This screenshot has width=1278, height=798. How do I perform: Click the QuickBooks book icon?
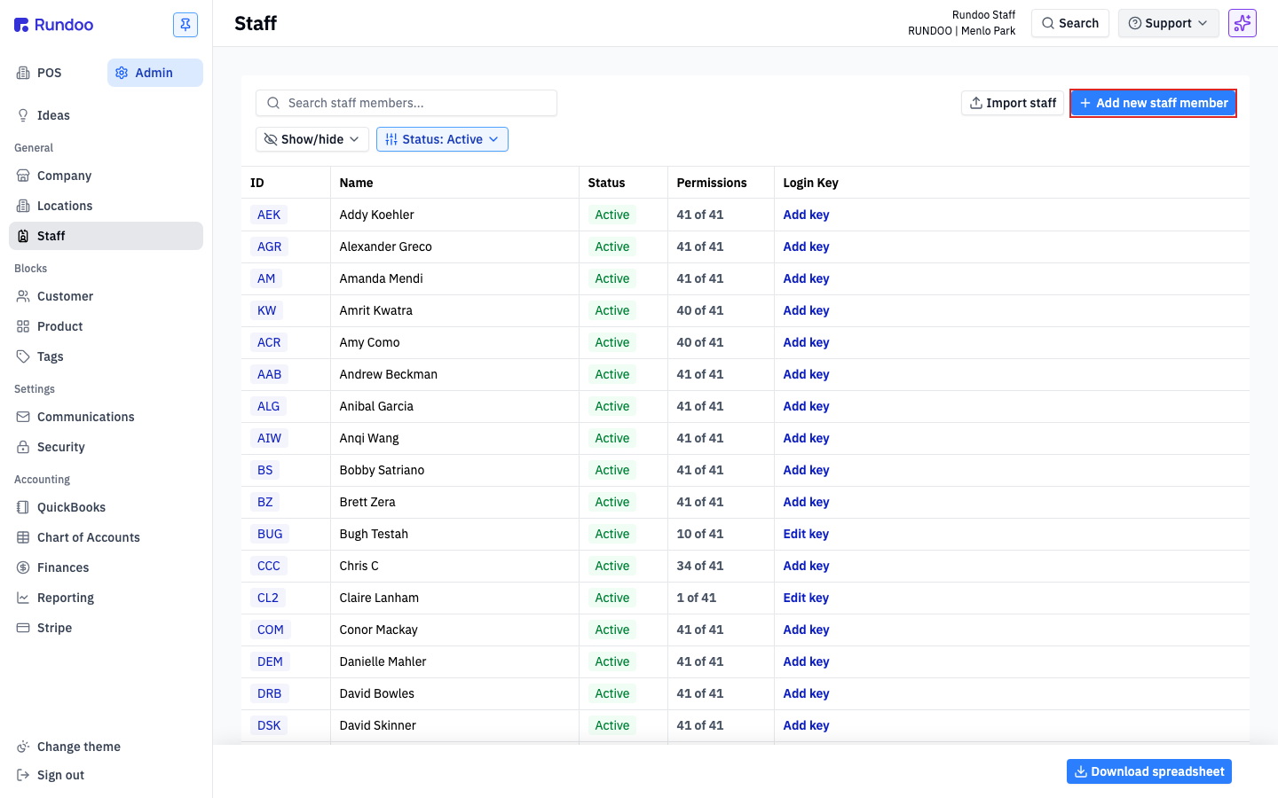[23, 507]
